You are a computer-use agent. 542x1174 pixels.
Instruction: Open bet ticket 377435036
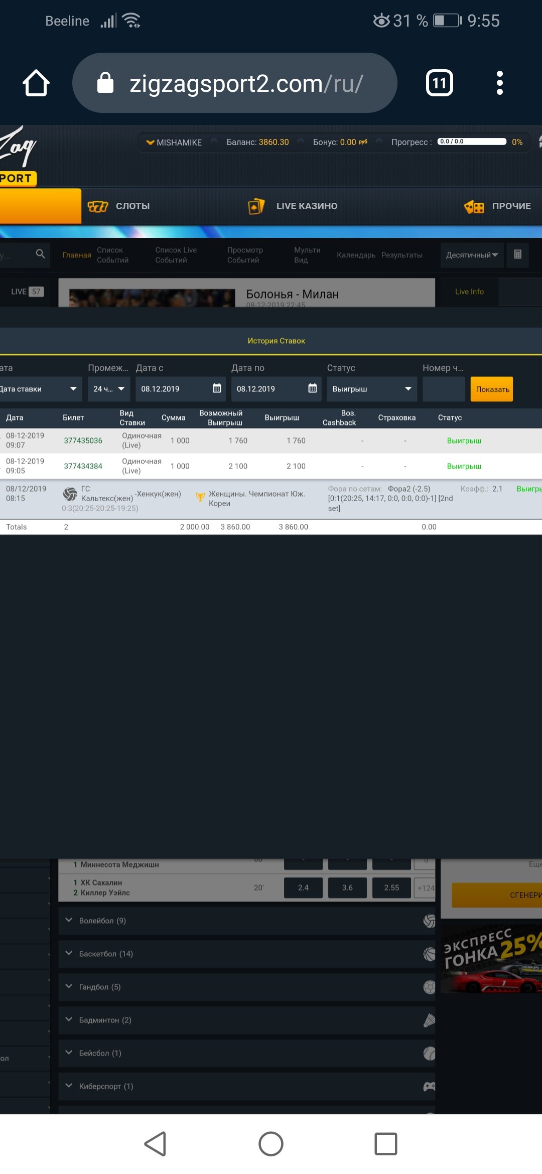pyautogui.click(x=83, y=441)
